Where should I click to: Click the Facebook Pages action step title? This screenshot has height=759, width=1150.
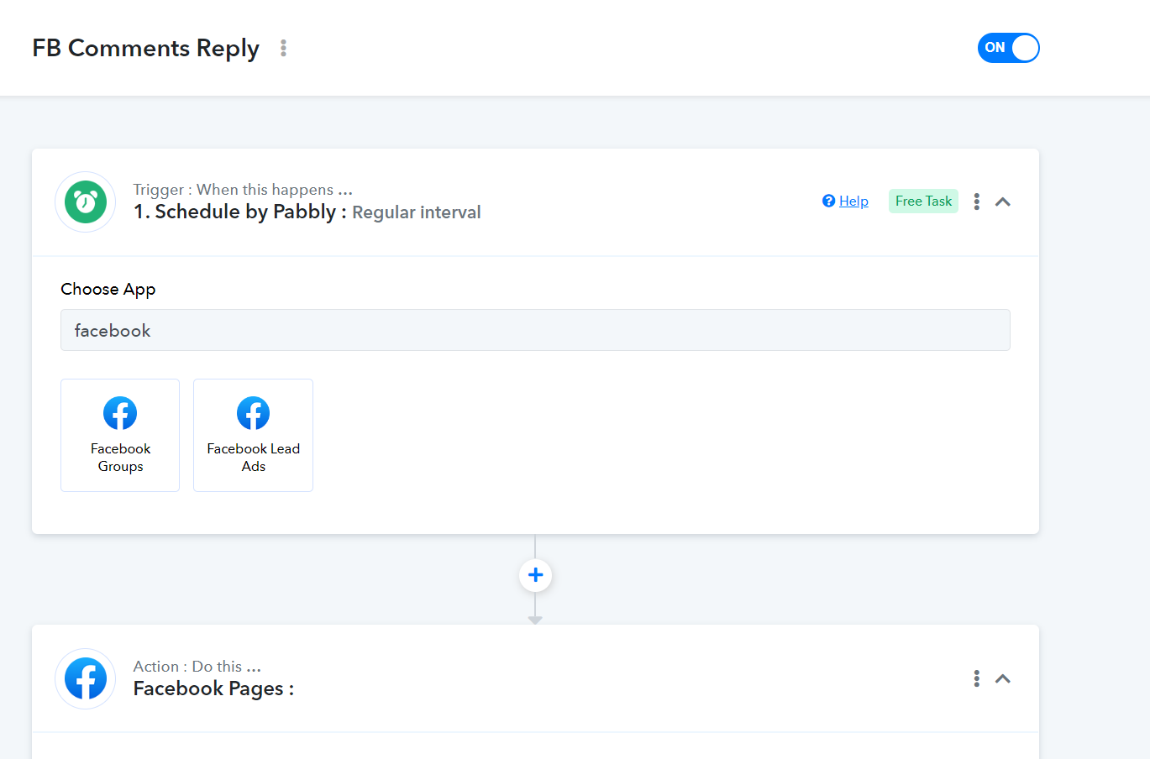(x=213, y=688)
